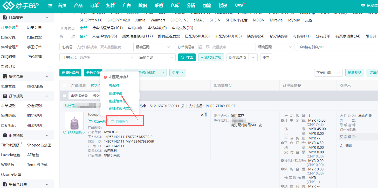
Task: Open the 下单时间 sort dropdown
Action: pos(328,73)
